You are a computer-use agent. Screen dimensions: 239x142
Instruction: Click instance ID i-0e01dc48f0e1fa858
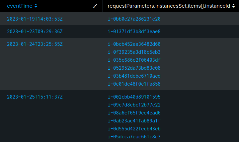[134, 84]
